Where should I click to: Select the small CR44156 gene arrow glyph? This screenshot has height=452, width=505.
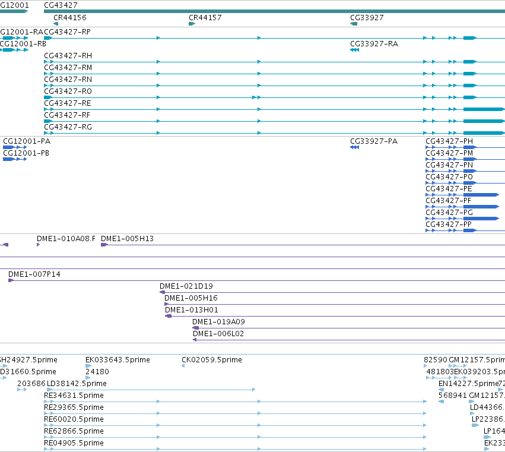click(x=56, y=24)
